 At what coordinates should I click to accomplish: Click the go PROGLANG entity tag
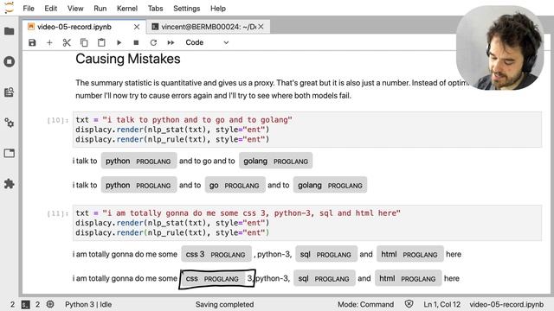coord(235,185)
